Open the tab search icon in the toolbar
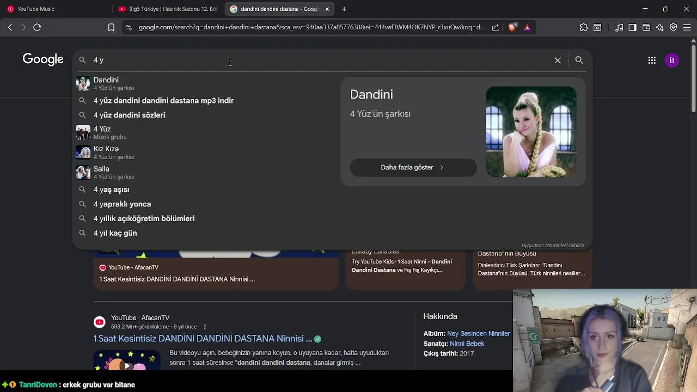Screen dimensions: 697x392 tap(597, 27)
